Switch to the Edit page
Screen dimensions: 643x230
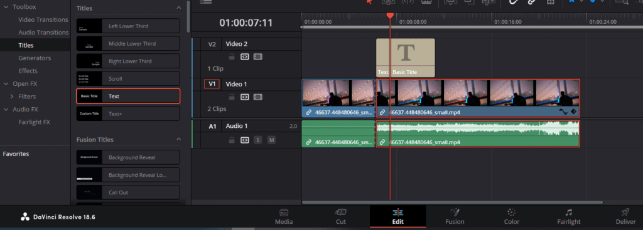point(397,217)
